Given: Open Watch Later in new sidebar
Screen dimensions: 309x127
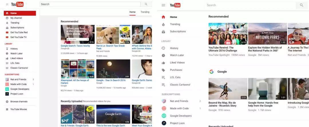Looking at the screenshot, I should click(x=177, y=55).
